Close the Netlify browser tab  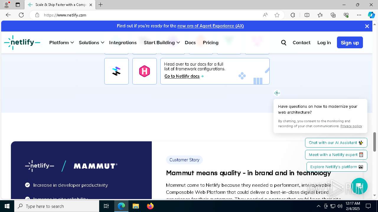[91, 5]
